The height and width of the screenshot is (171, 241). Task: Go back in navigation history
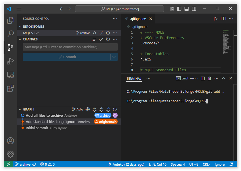tap(62, 9)
